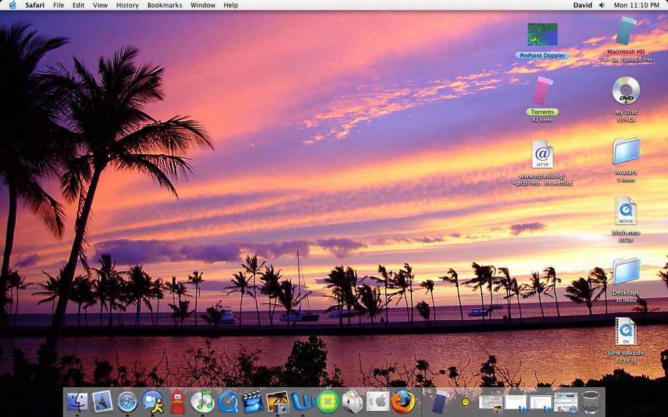This screenshot has height=417, width=668.
Task: Click the Mon 11:10 PM clock
Action: (636, 5)
